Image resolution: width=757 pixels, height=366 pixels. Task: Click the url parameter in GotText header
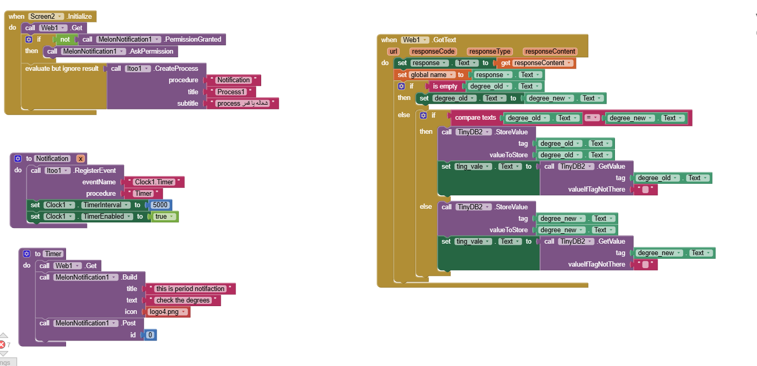click(393, 52)
